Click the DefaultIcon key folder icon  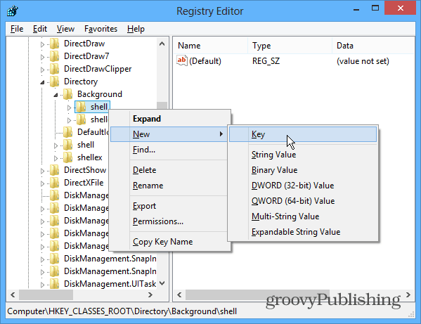(x=68, y=132)
